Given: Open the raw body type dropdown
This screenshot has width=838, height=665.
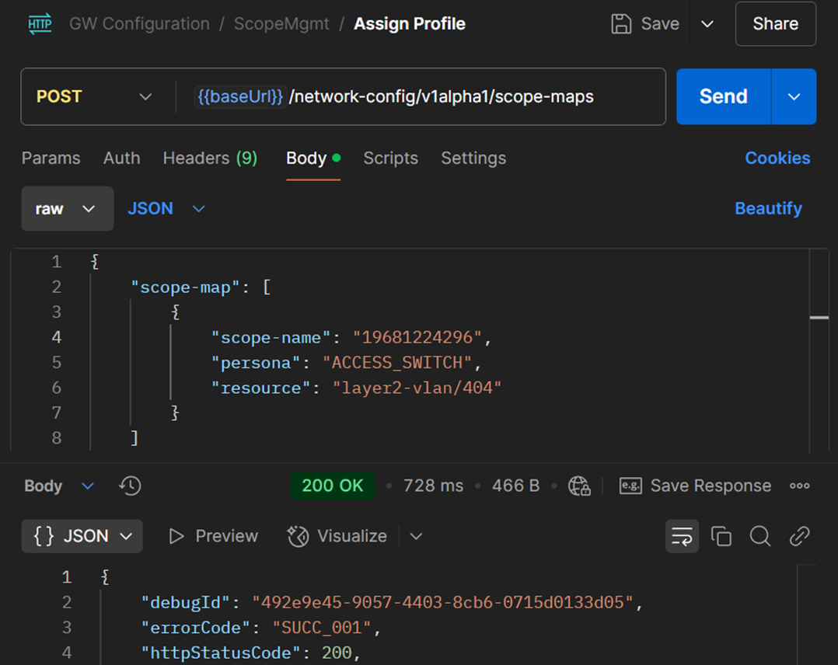Looking at the screenshot, I should click(x=67, y=209).
